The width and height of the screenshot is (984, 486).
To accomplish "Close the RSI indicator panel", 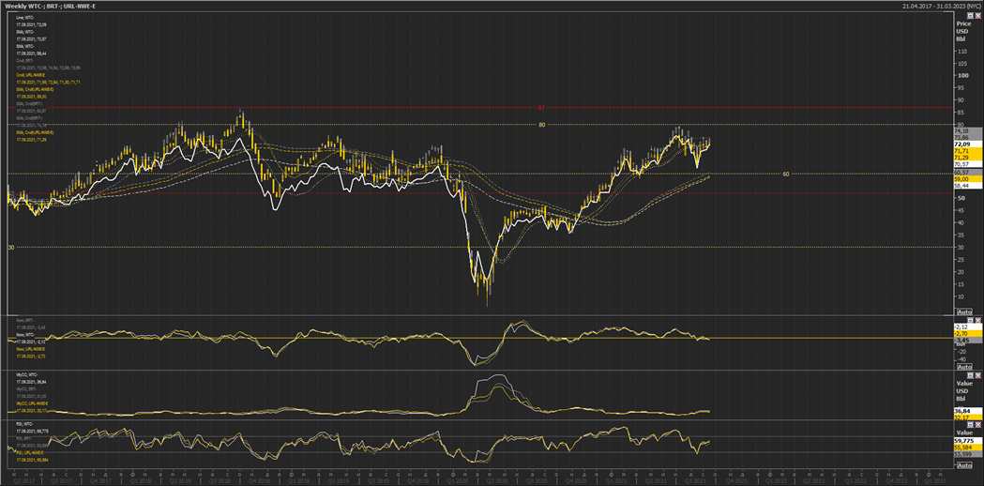I will point(977,424).
